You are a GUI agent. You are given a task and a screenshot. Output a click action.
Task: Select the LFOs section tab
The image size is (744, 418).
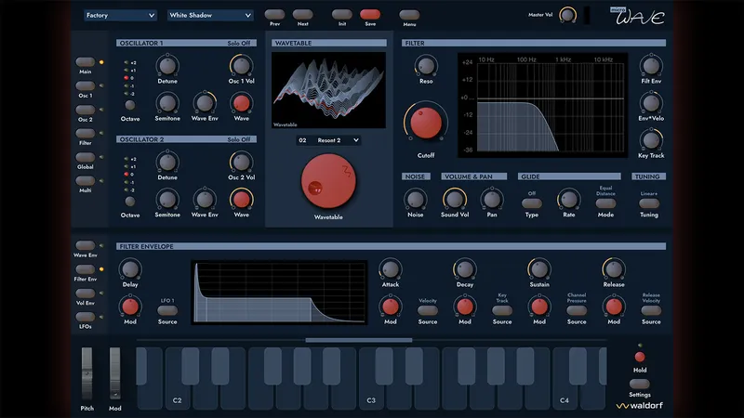point(85,317)
